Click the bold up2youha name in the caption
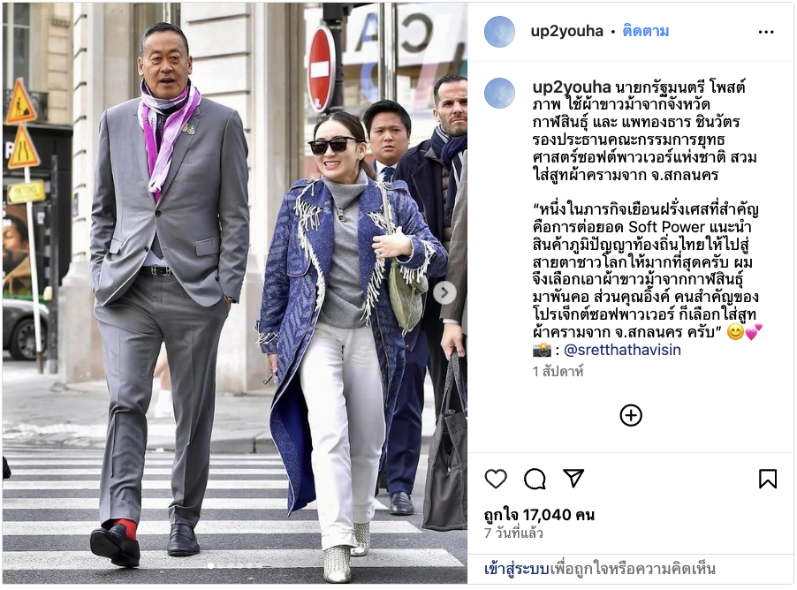 point(572,87)
